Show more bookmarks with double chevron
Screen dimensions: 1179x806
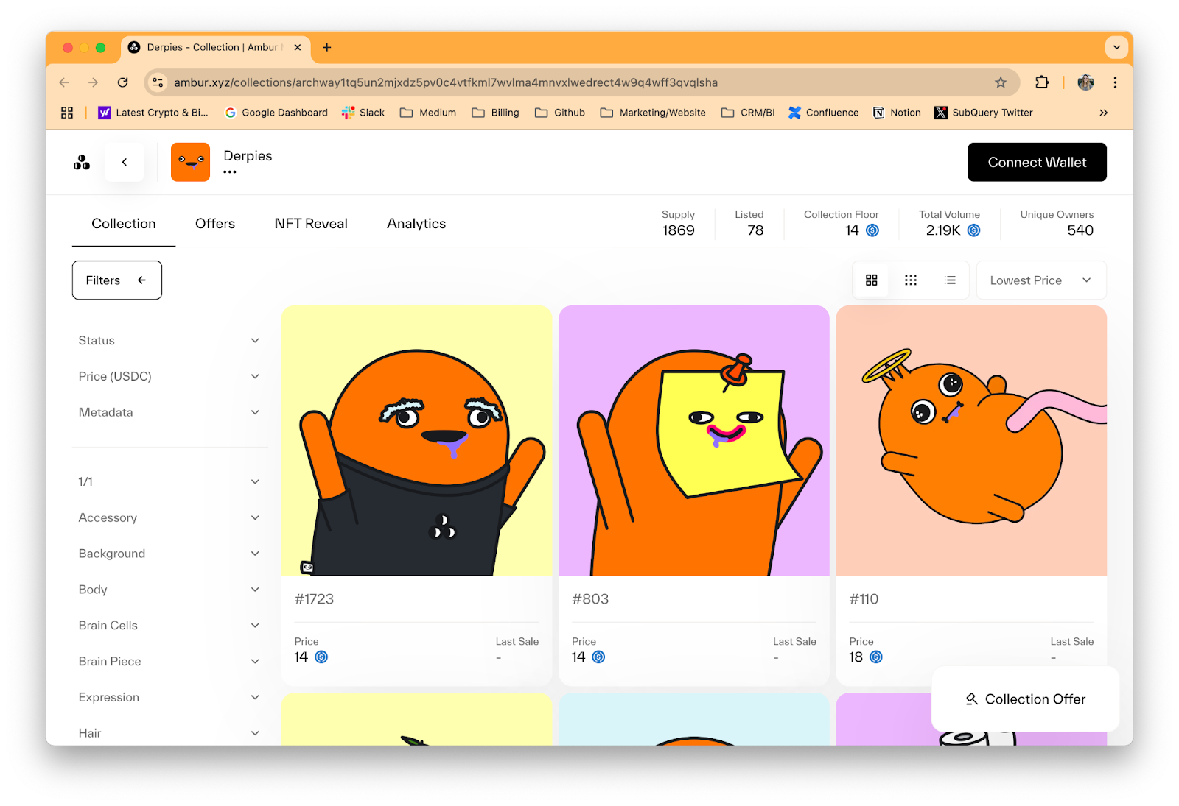tap(1103, 113)
